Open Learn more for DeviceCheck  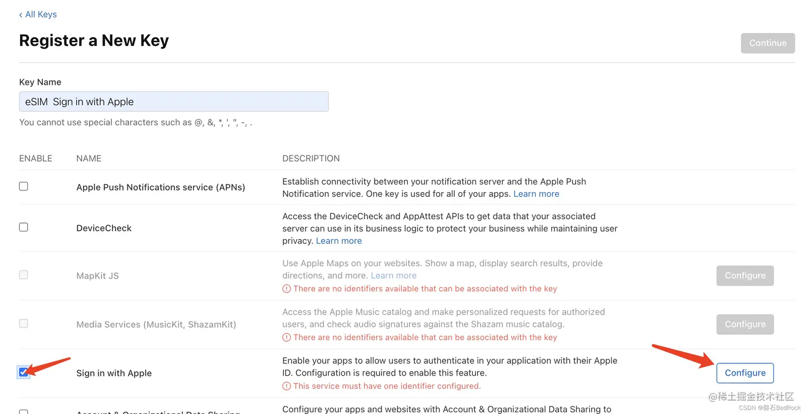(x=338, y=241)
